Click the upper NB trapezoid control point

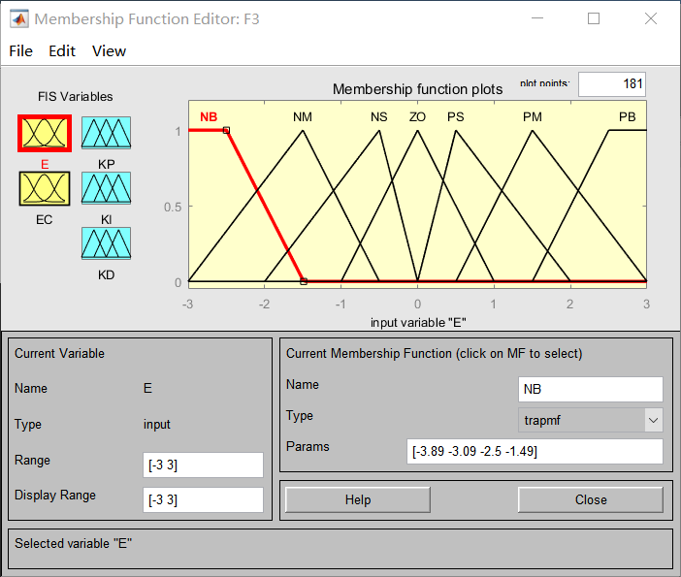click(226, 130)
